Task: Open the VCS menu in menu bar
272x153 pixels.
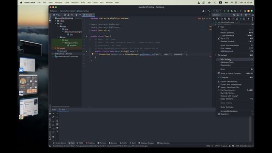Action: [x=102, y=3]
